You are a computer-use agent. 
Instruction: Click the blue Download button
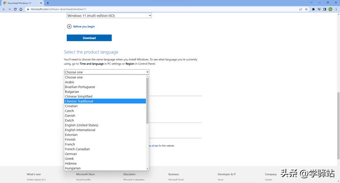pyautogui.click(x=89, y=38)
